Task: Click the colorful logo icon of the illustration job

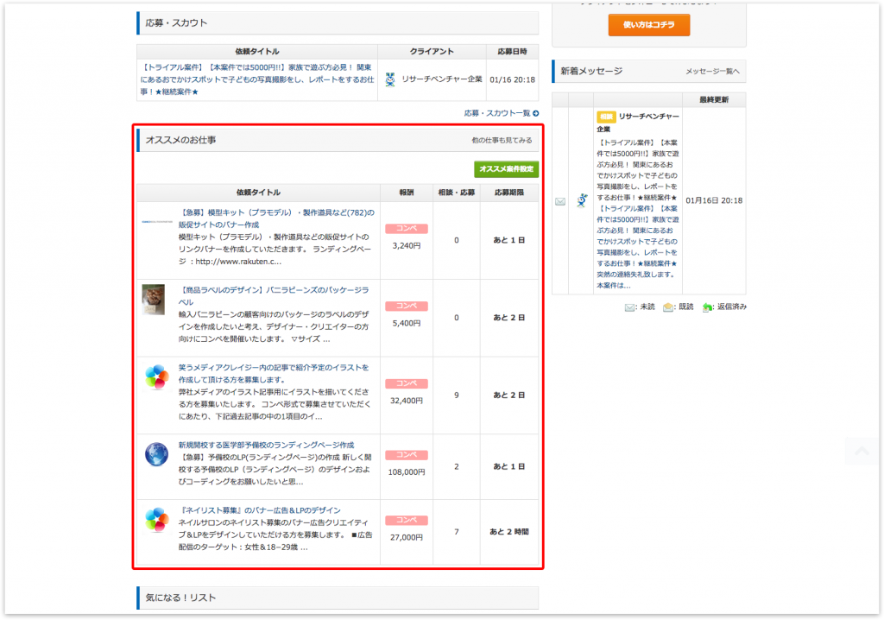Action: pos(156,377)
